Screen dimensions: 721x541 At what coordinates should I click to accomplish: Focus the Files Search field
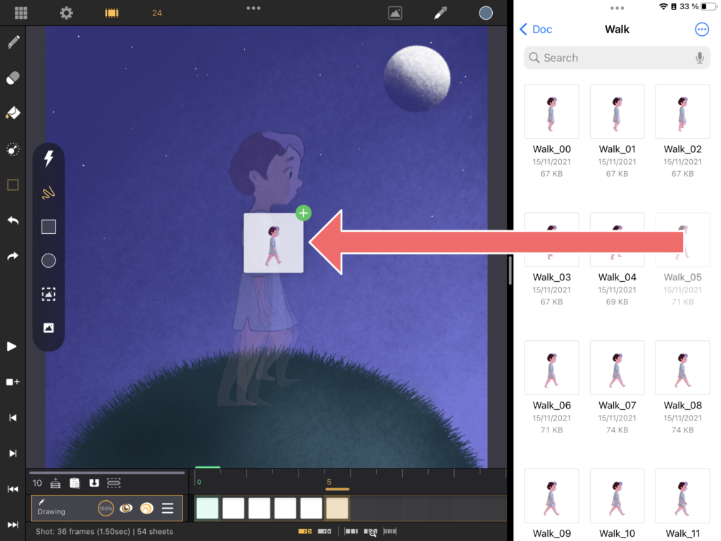point(617,58)
